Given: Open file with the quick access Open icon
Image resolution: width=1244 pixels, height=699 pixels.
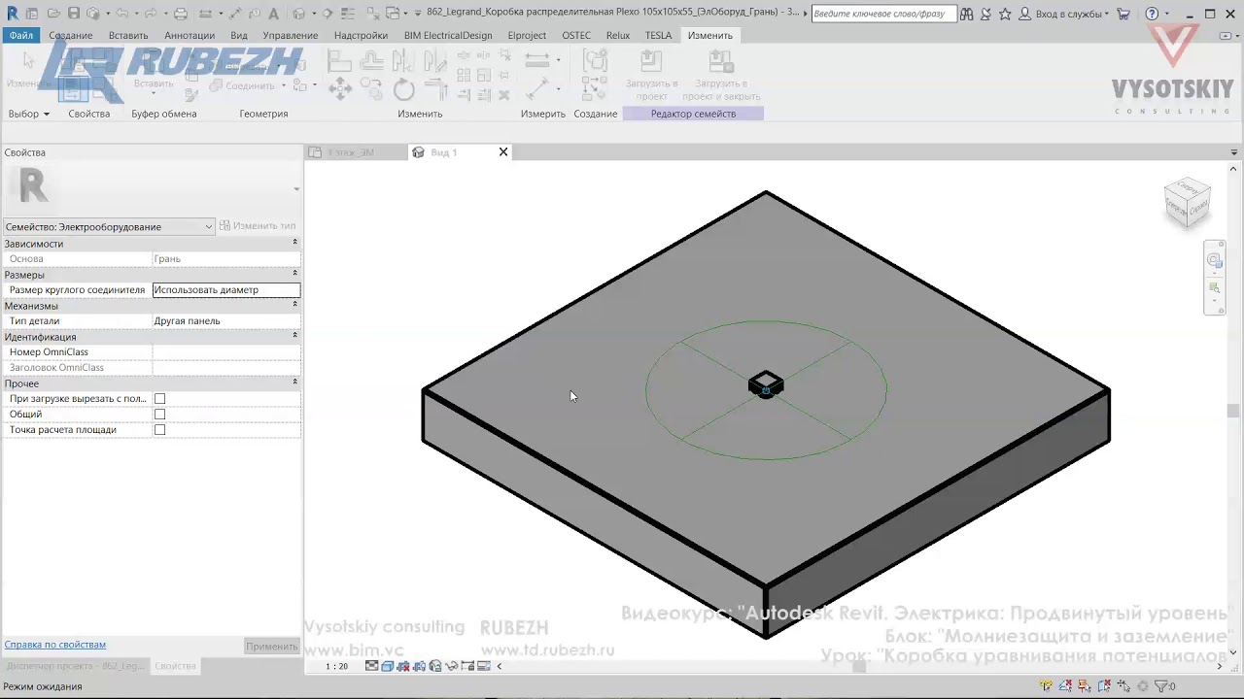Looking at the screenshot, I should tap(53, 14).
